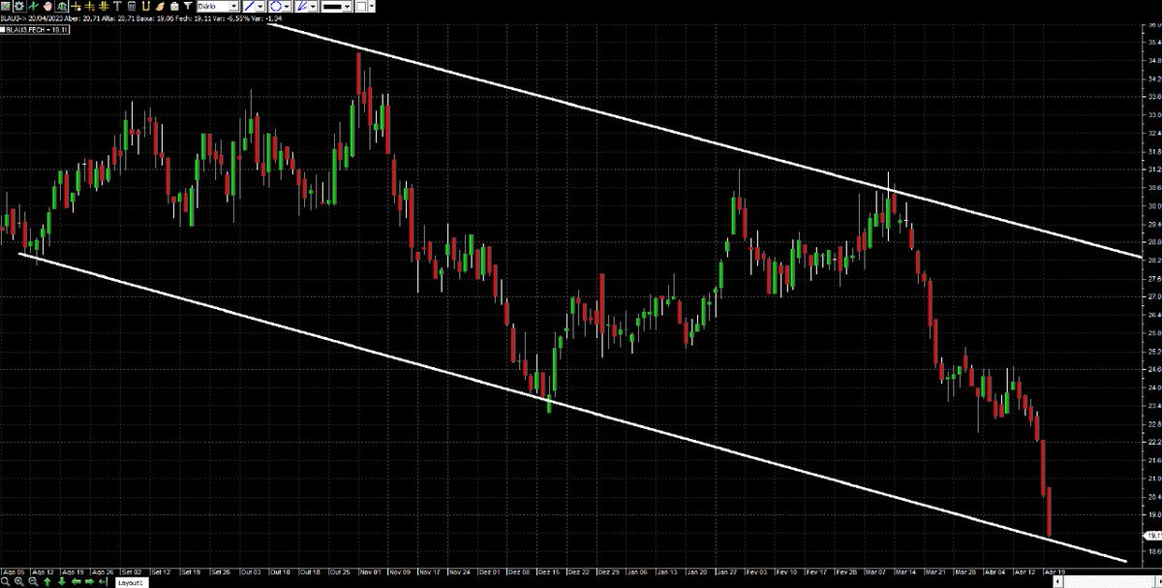Click the 19.11 current price axis label
This screenshot has height=588, width=1162.
1152,535
